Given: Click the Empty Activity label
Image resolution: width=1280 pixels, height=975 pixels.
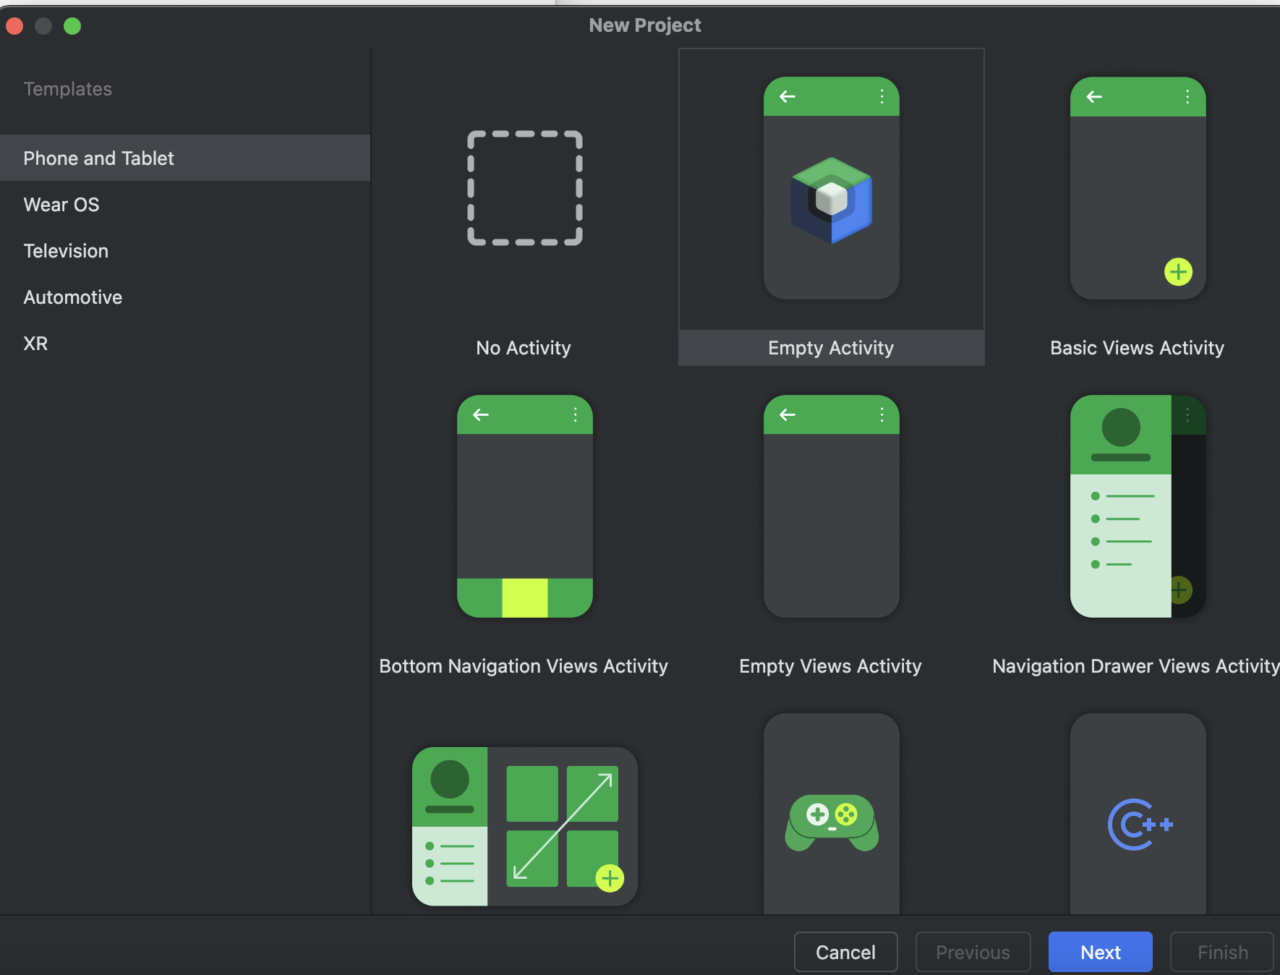Looking at the screenshot, I should click(831, 348).
